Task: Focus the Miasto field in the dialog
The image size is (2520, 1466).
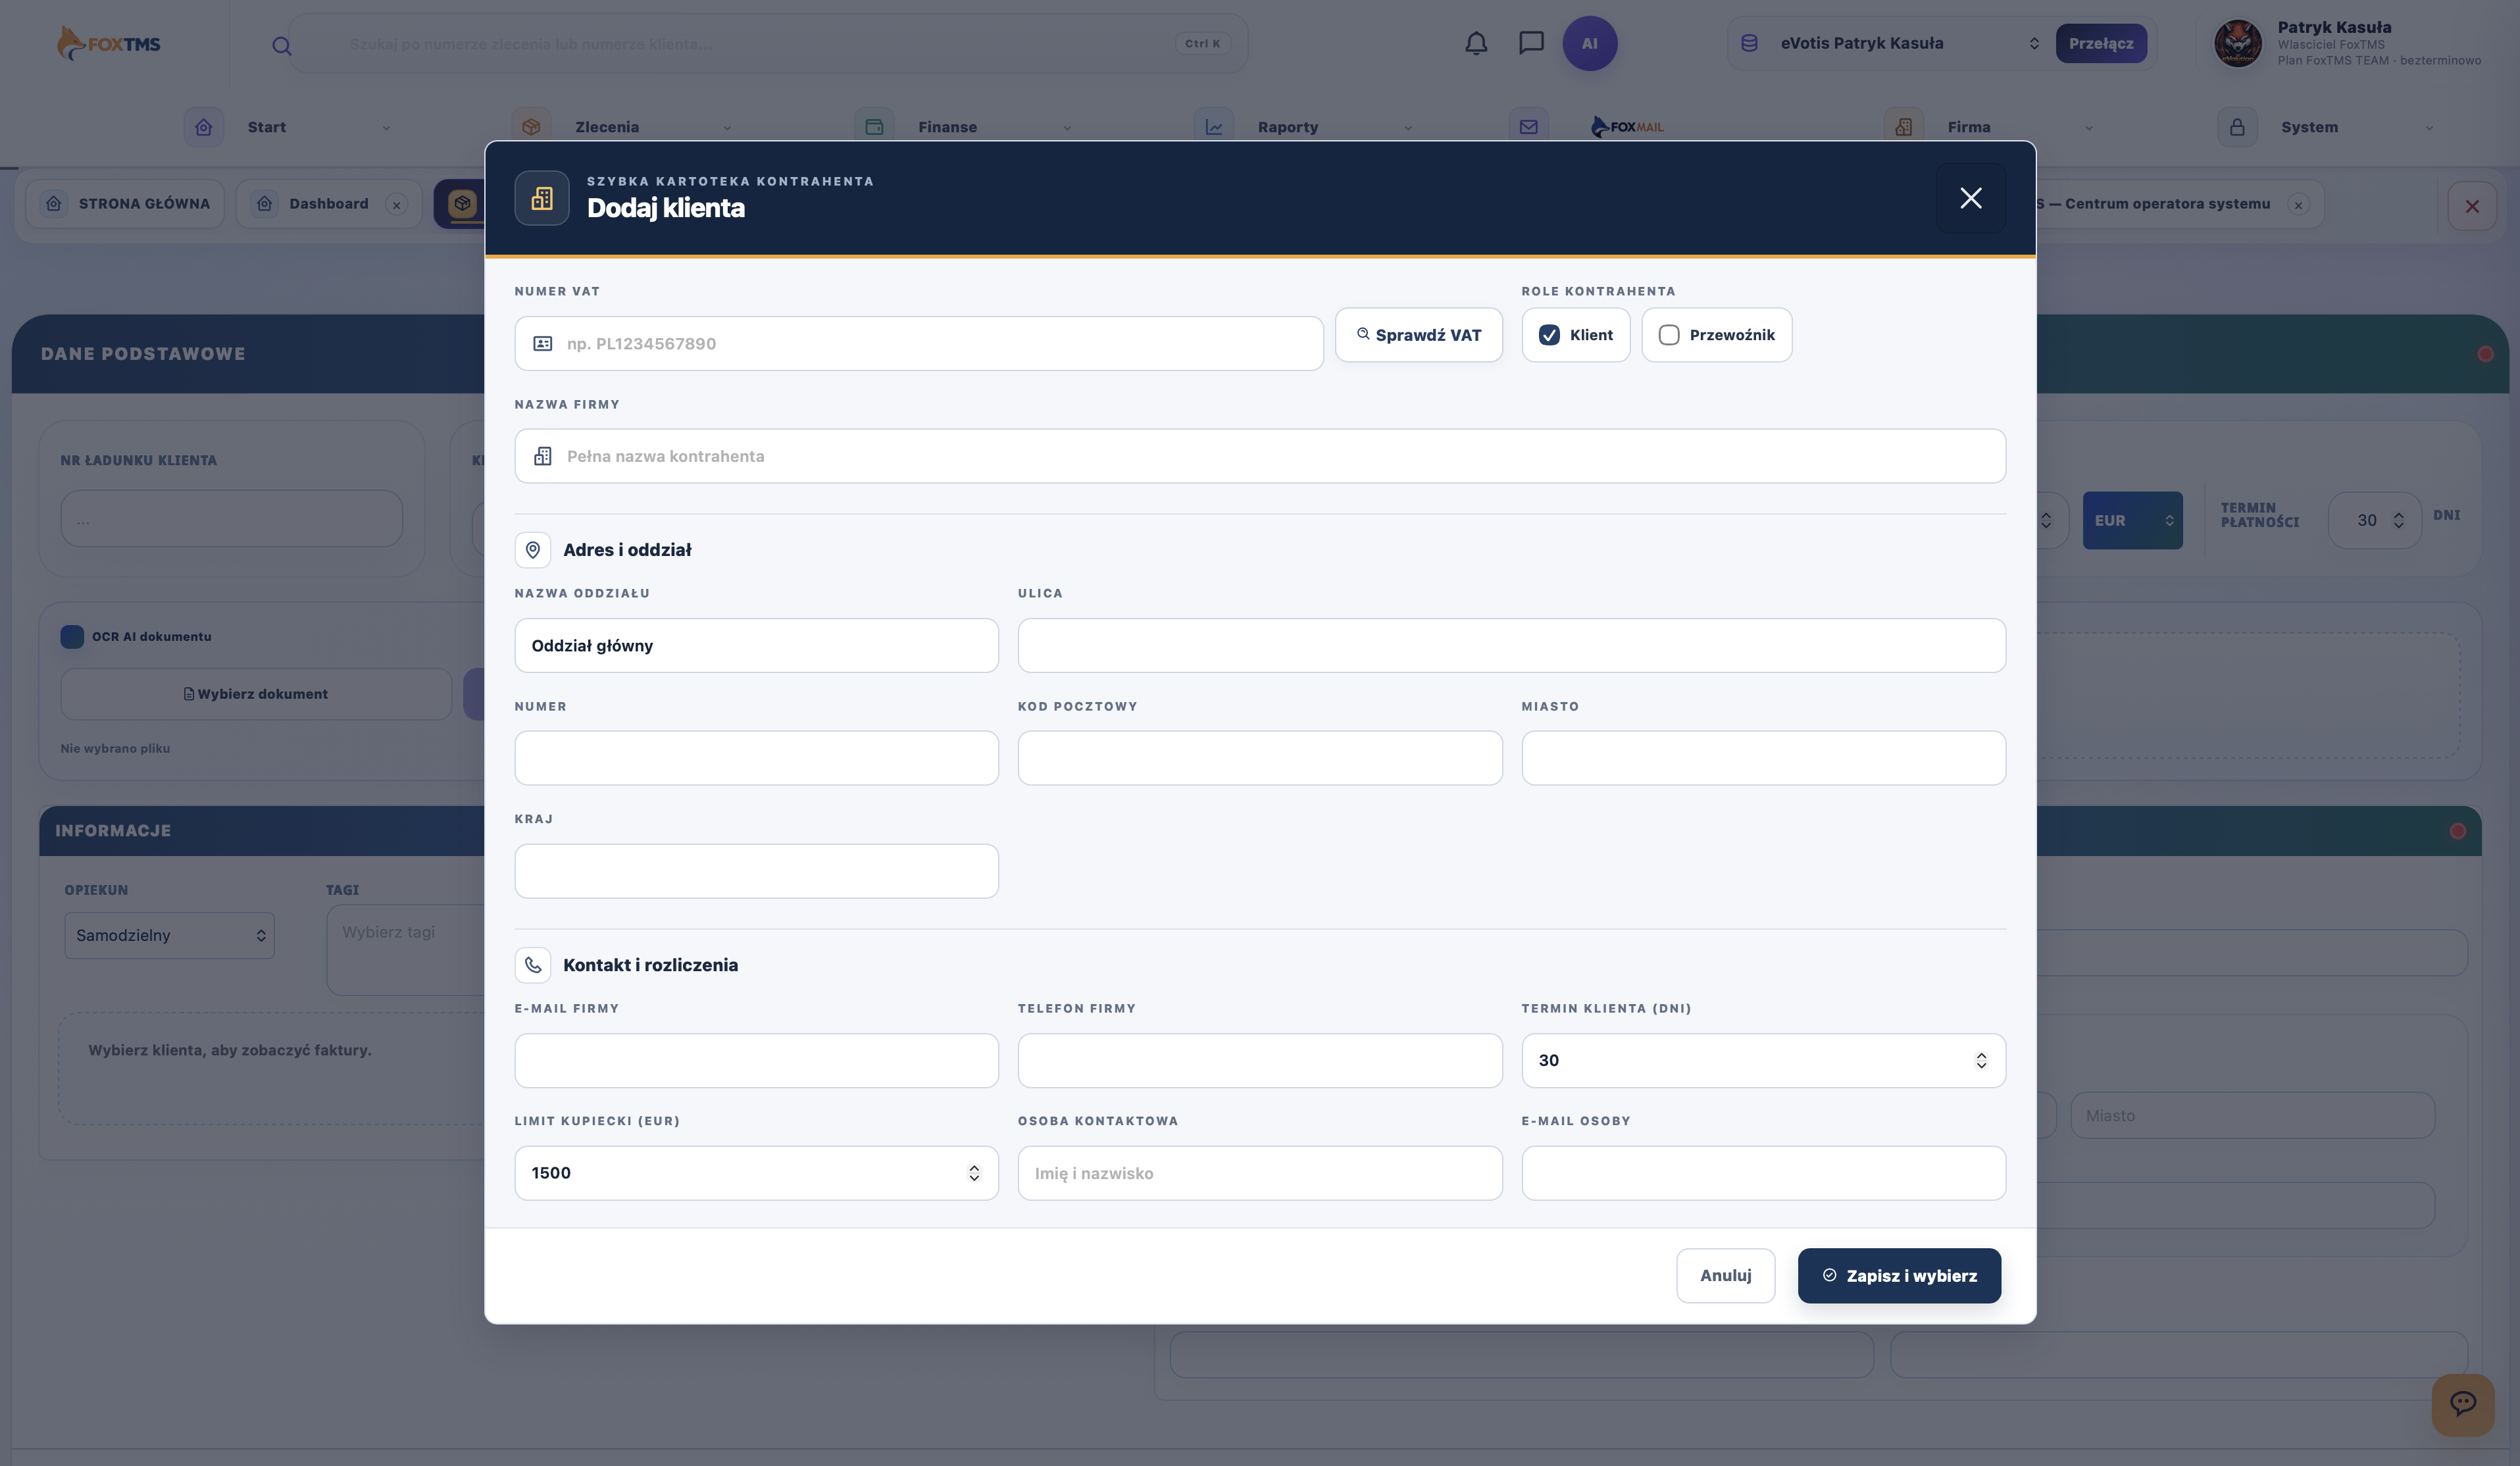Action: [1763, 758]
